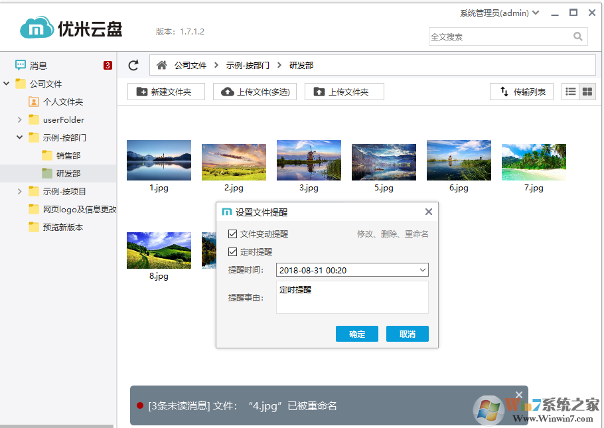
Task: Expand the userFolder tree item
Action: (x=20, y=119)
